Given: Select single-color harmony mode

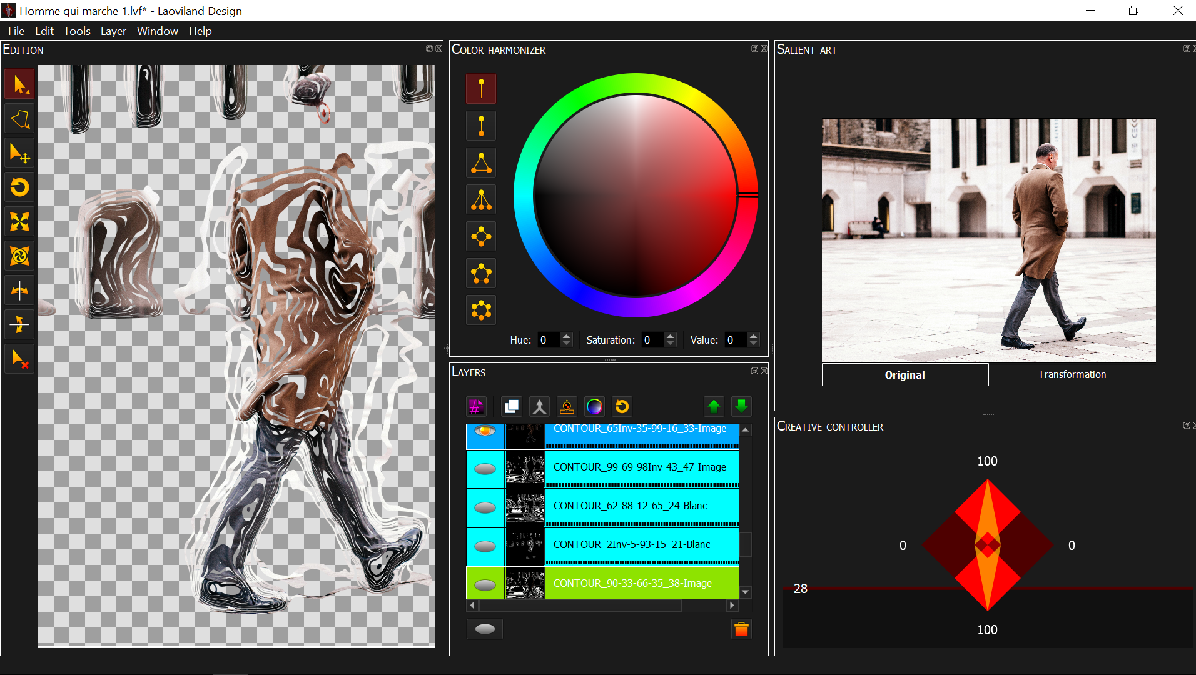Looking at the screenshot, I should click(481, 89).
